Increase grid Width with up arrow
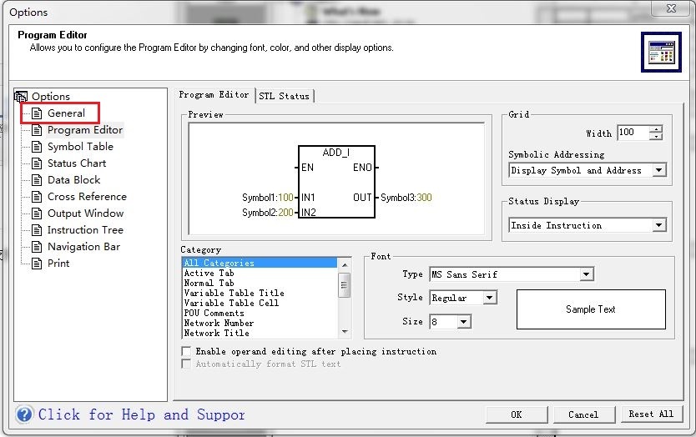Viewport: 696px width, 437px height. pos(656,129)
